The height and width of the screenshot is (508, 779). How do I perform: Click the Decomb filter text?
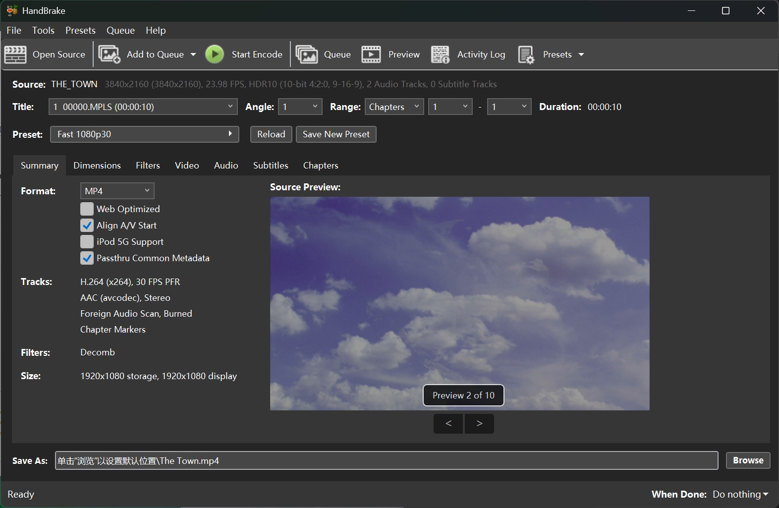[x=98, y=352]
